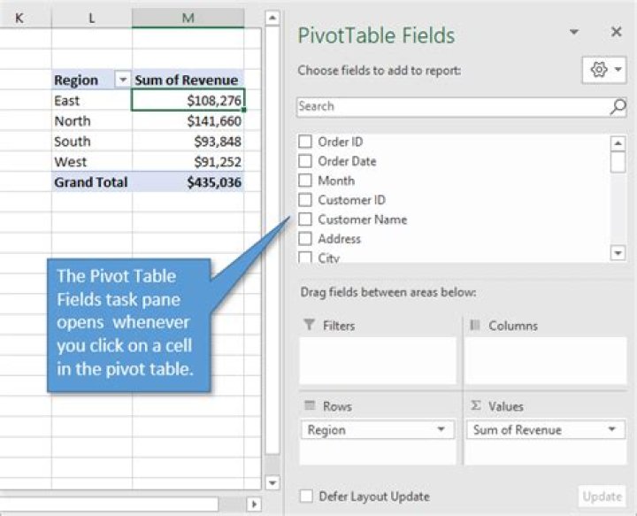The image size is (637, 516).
Task: Check the Order ID field
Action: (305, 142)
